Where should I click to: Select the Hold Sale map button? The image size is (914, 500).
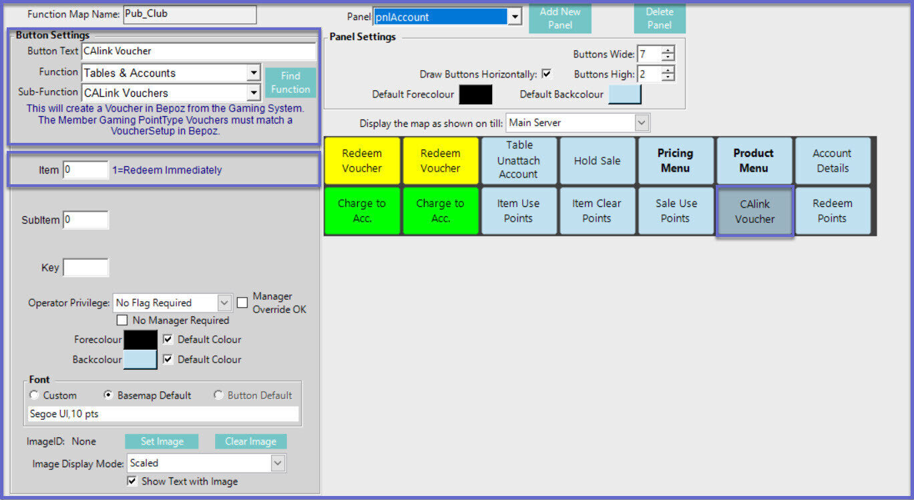(x=597, y=161)
